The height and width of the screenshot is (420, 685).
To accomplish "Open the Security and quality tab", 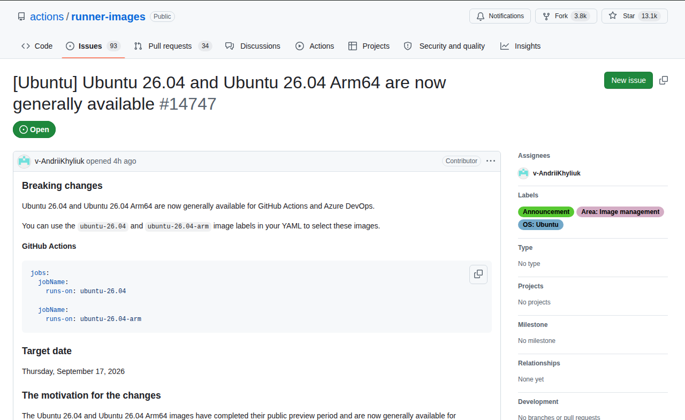I will coord(444,46).
